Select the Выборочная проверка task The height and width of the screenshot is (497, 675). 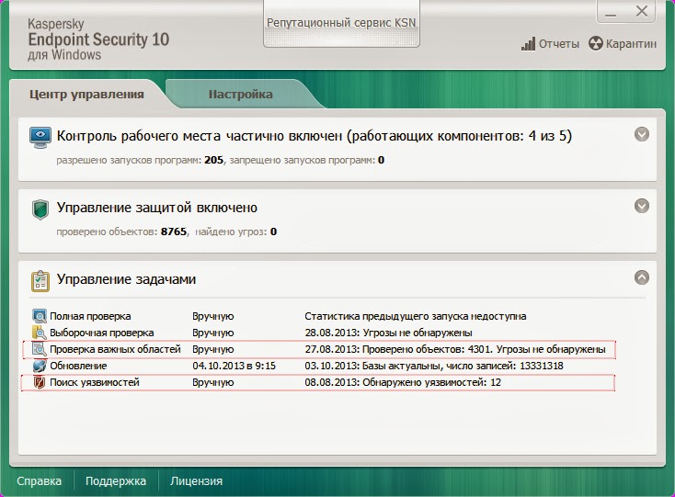point(101,333)
